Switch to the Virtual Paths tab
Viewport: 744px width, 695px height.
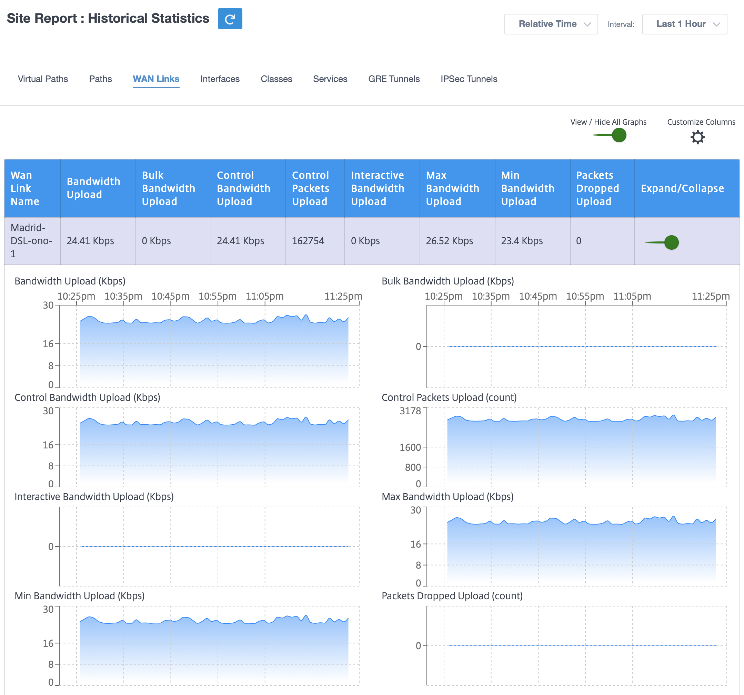point(43,79)
